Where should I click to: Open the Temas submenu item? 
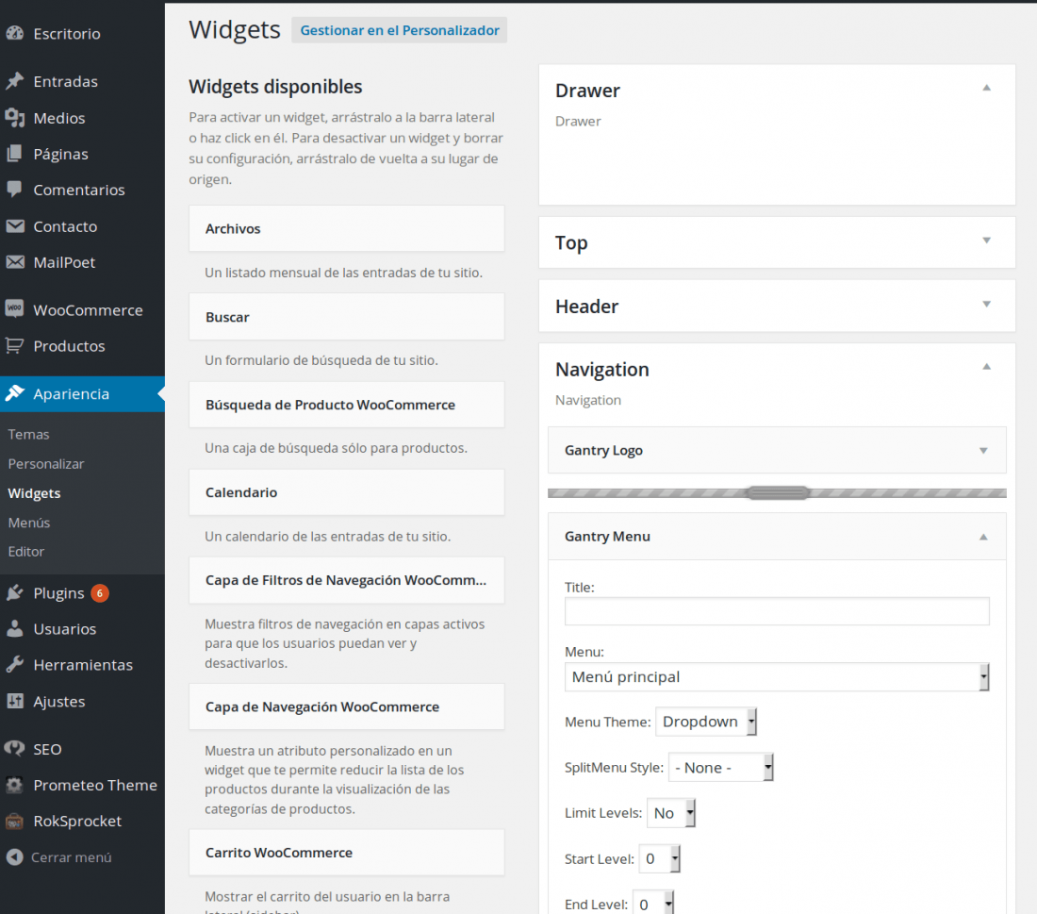point(28,434)
